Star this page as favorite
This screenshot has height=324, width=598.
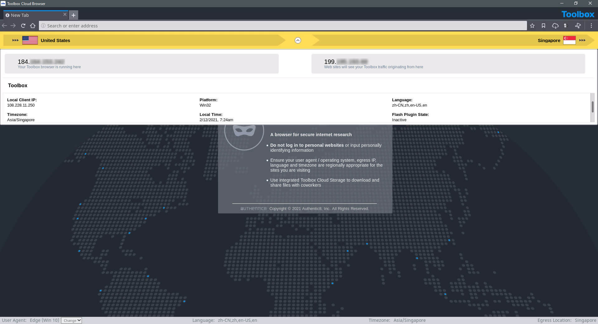pyautogui.click(x=532, y=26)
